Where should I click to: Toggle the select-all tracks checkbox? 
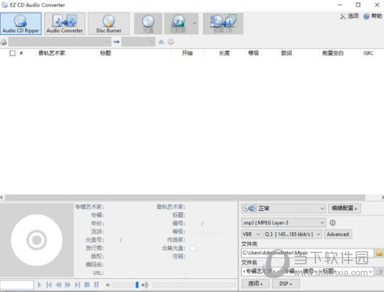tap(13, 53)
